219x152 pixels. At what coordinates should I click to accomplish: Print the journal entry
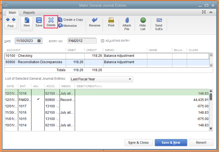point(111,22)
